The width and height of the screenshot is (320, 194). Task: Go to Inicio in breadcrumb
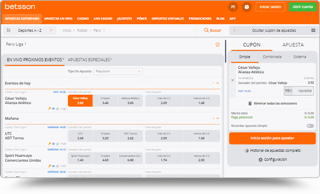[67, 31]
